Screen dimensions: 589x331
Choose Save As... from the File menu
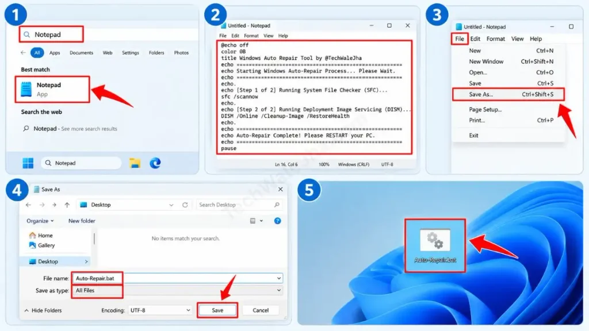(x=508, y=94)
